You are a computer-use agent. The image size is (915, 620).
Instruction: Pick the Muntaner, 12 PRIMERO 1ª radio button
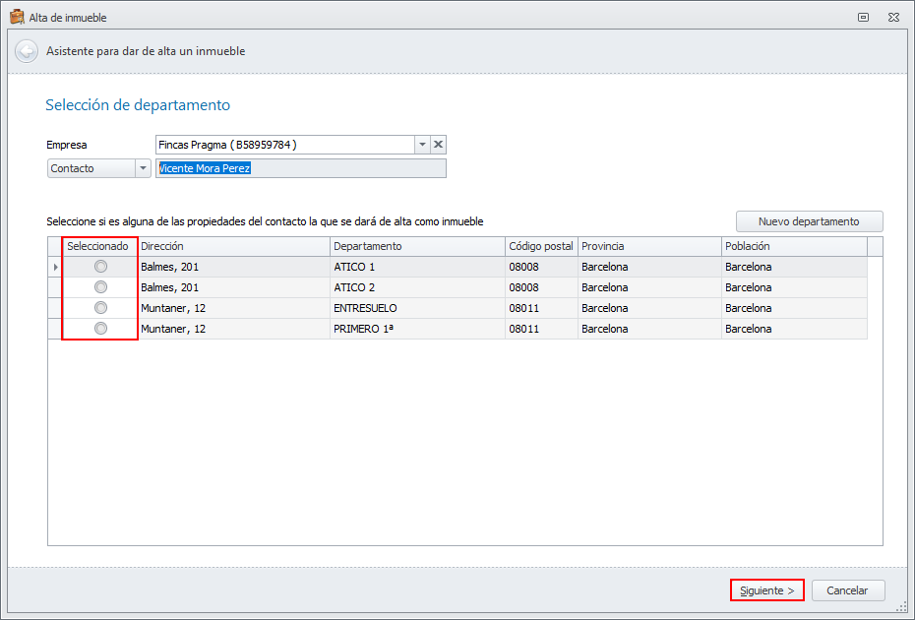point(100,329)
